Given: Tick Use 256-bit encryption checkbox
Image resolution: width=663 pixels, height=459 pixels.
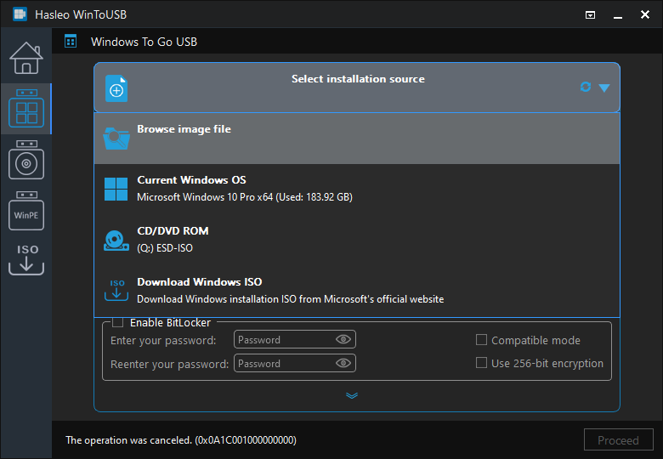Looking at the screenshot, I should (x=481, y=363).
